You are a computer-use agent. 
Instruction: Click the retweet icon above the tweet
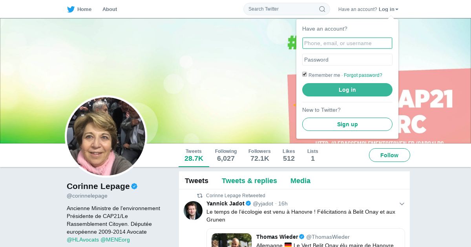click(200, 196)
